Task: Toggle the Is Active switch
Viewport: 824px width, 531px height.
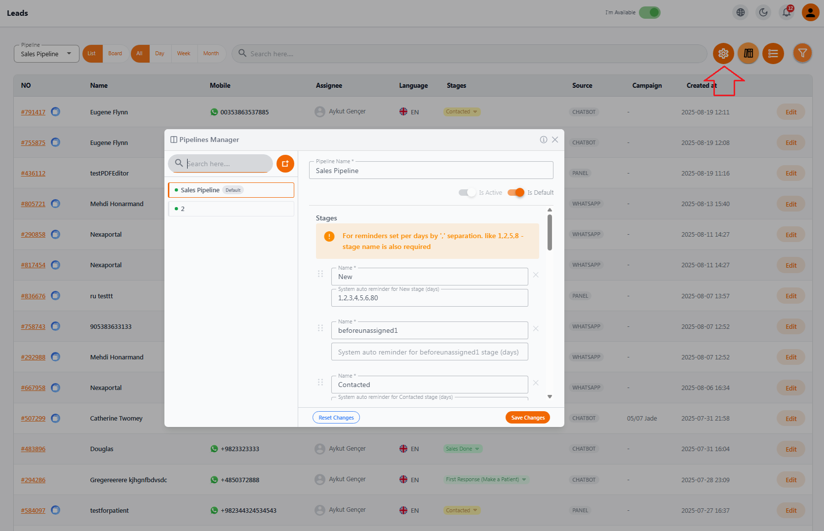Action: click(x=467, y=192)
